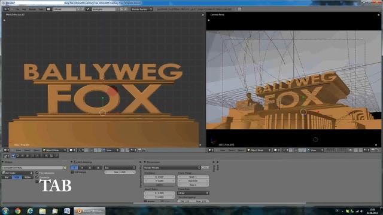Click the screen layout browse icon
The width and height of the screenshot is (383, 215).
click(x=48, y=10)
